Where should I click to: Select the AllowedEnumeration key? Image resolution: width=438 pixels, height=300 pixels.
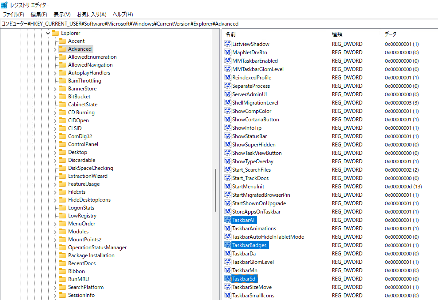coord(92,57)
